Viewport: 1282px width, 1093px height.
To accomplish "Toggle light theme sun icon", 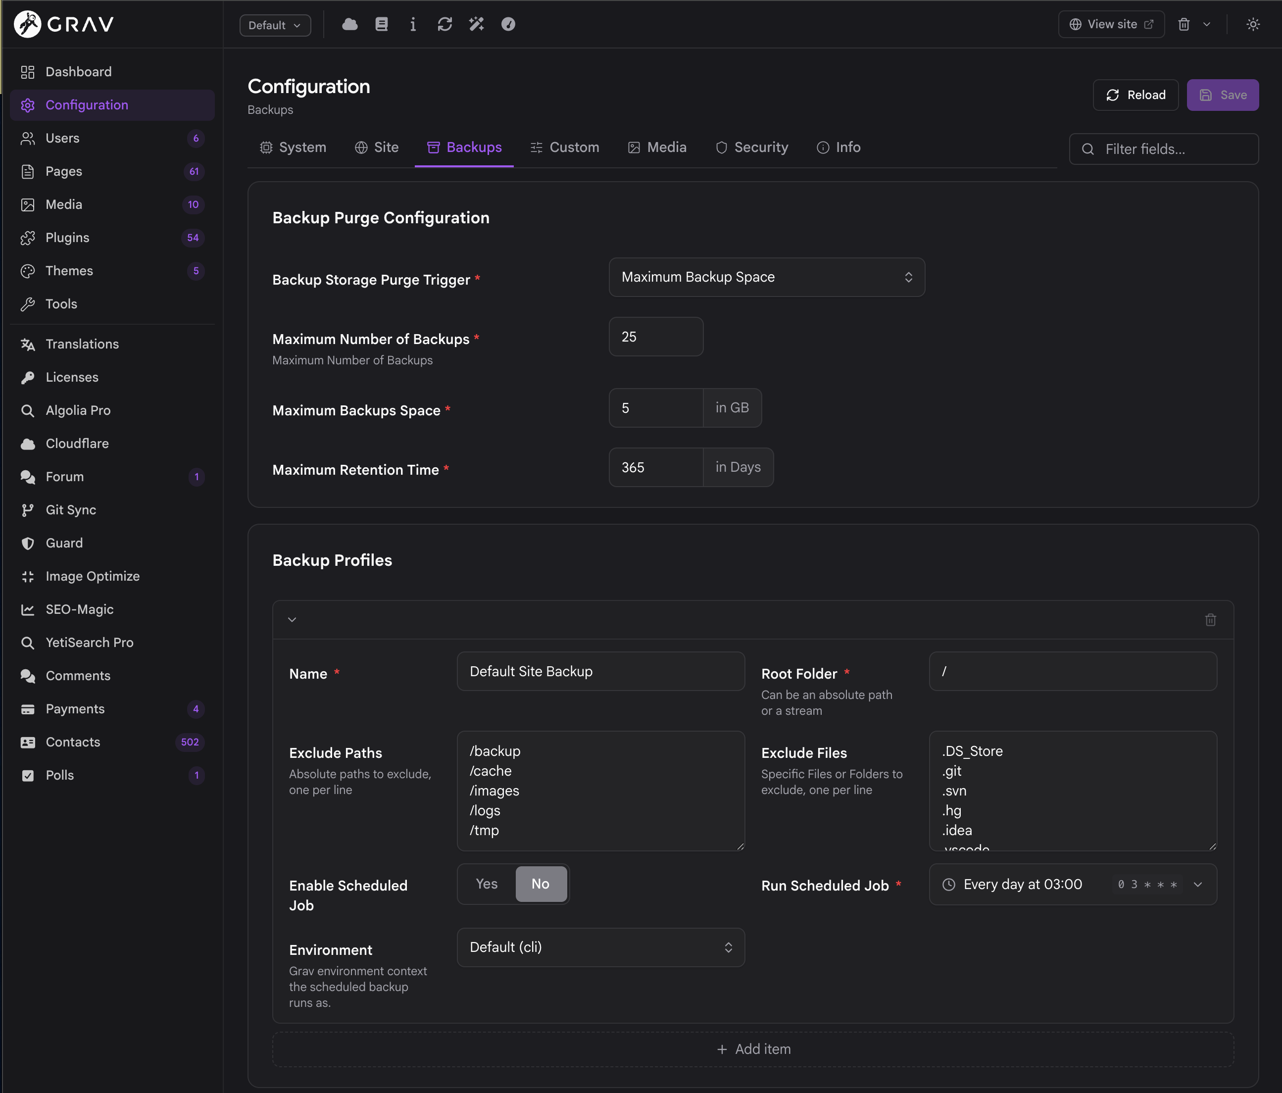I will coord(1253,24).
